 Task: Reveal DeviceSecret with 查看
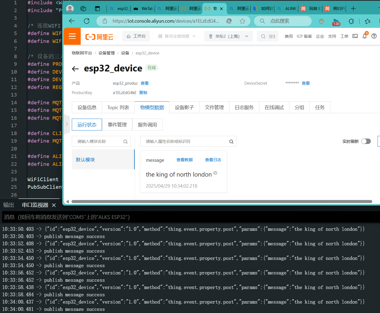(306, 83)
